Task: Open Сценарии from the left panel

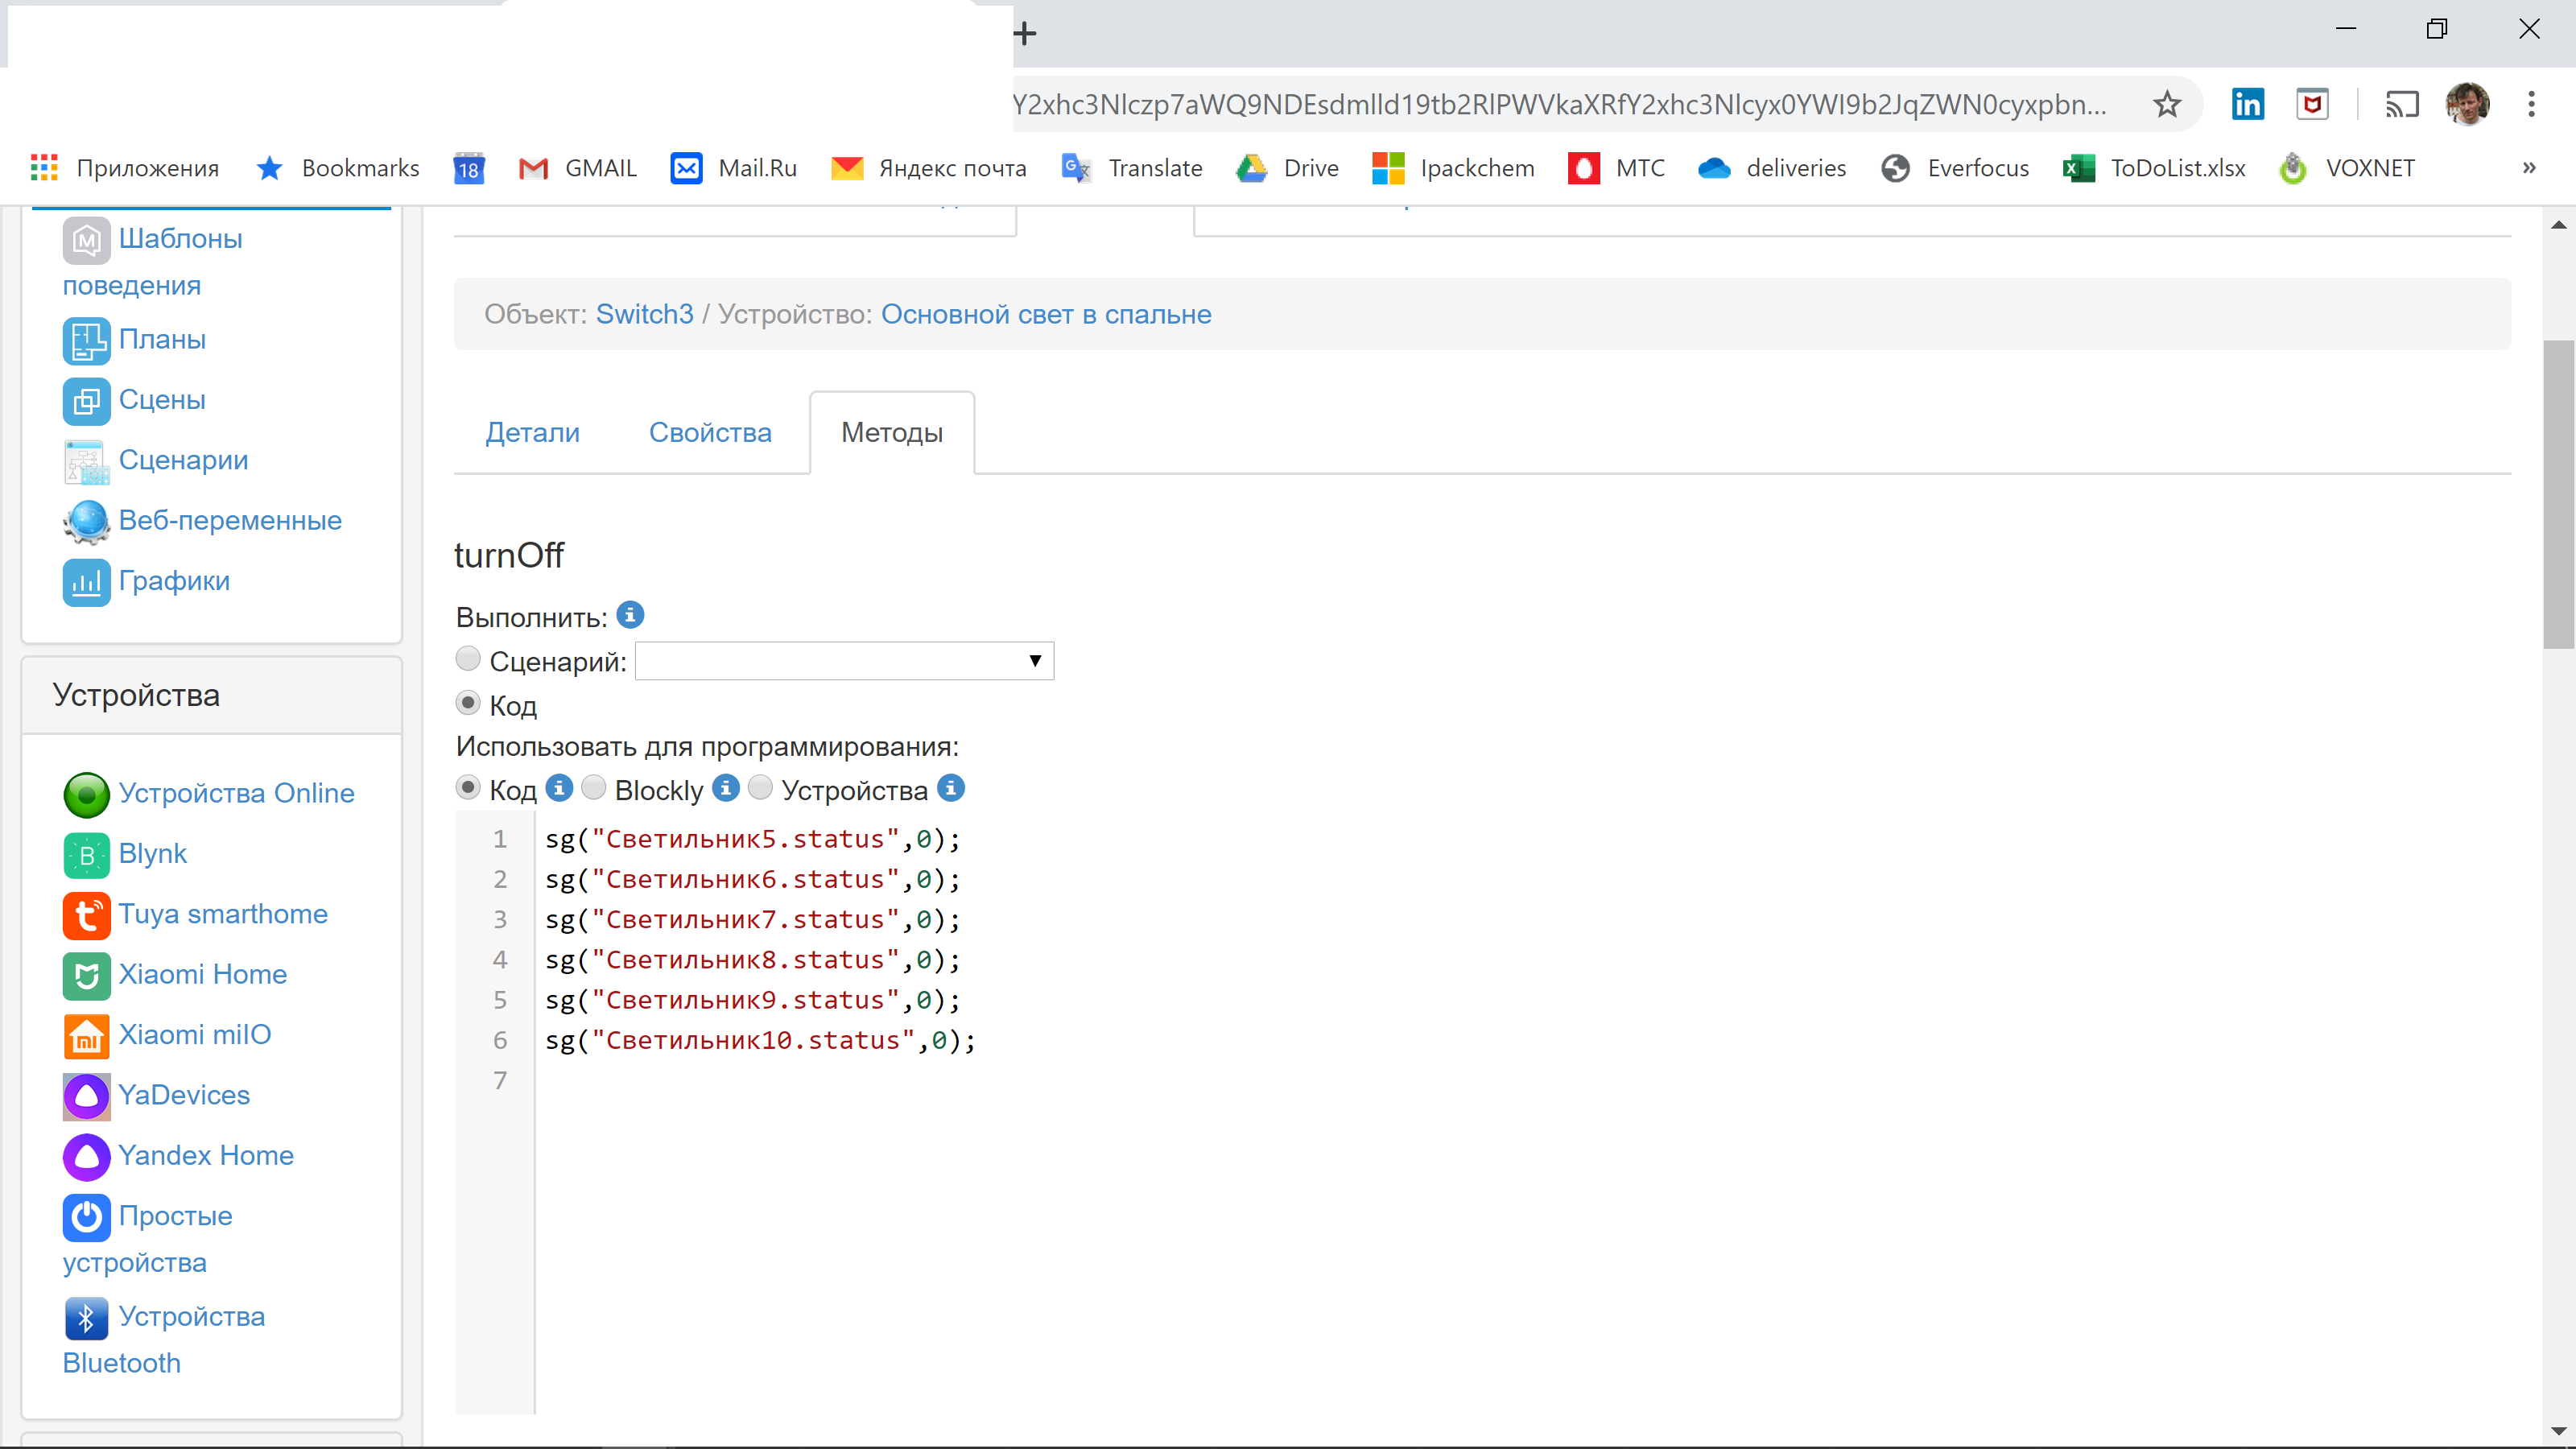Action: click(183, 460)
